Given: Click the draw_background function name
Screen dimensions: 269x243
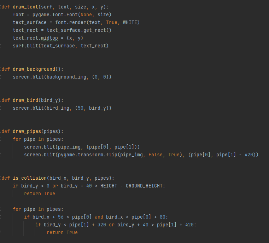Looking at the screenshot, I should (x=34, y=69).
